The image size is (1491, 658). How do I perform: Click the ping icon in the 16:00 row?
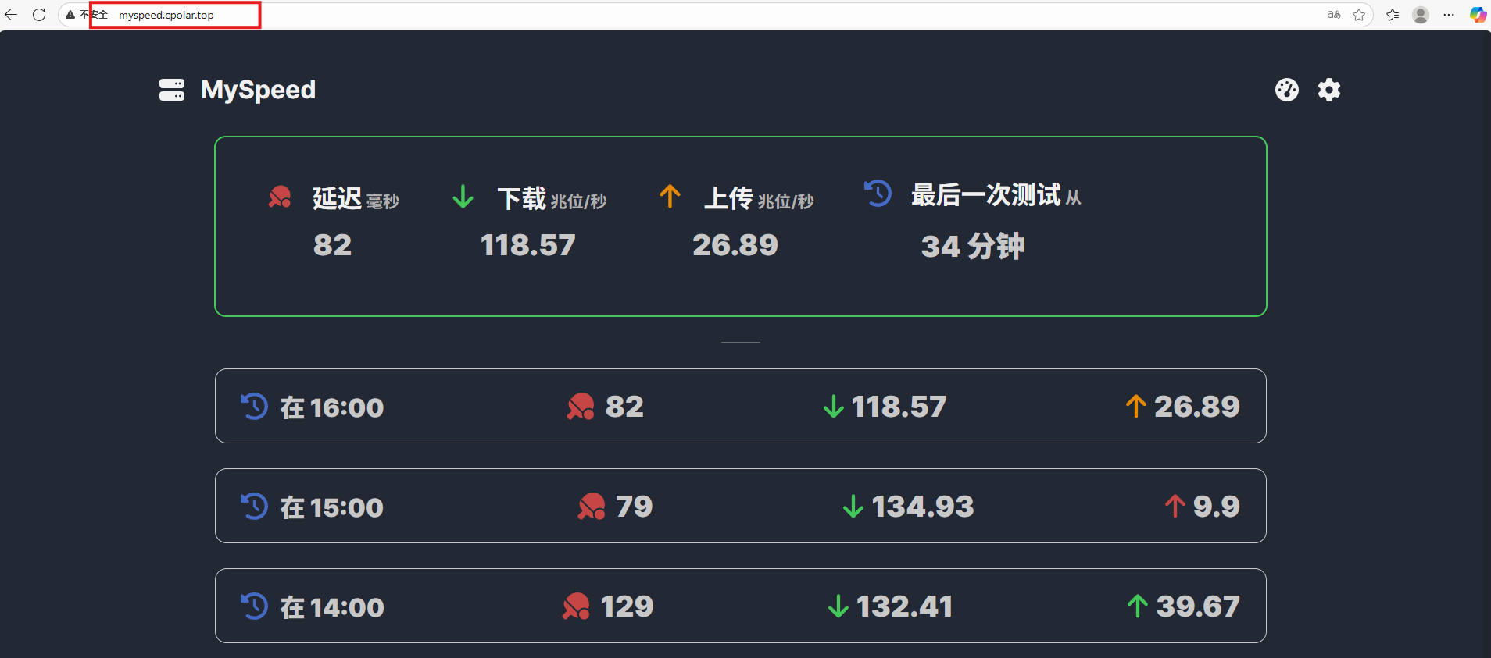click(x=581, y=407)
